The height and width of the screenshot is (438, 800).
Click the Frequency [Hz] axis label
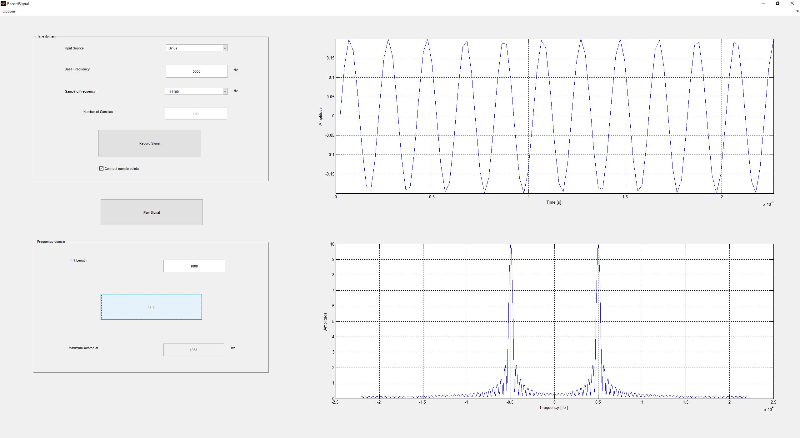click(553, 408)
